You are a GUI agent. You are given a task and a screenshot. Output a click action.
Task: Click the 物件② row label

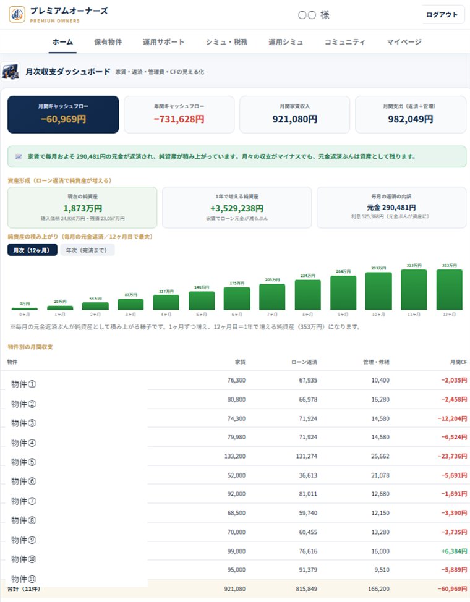pyautogui.click(x=23, y=404)
